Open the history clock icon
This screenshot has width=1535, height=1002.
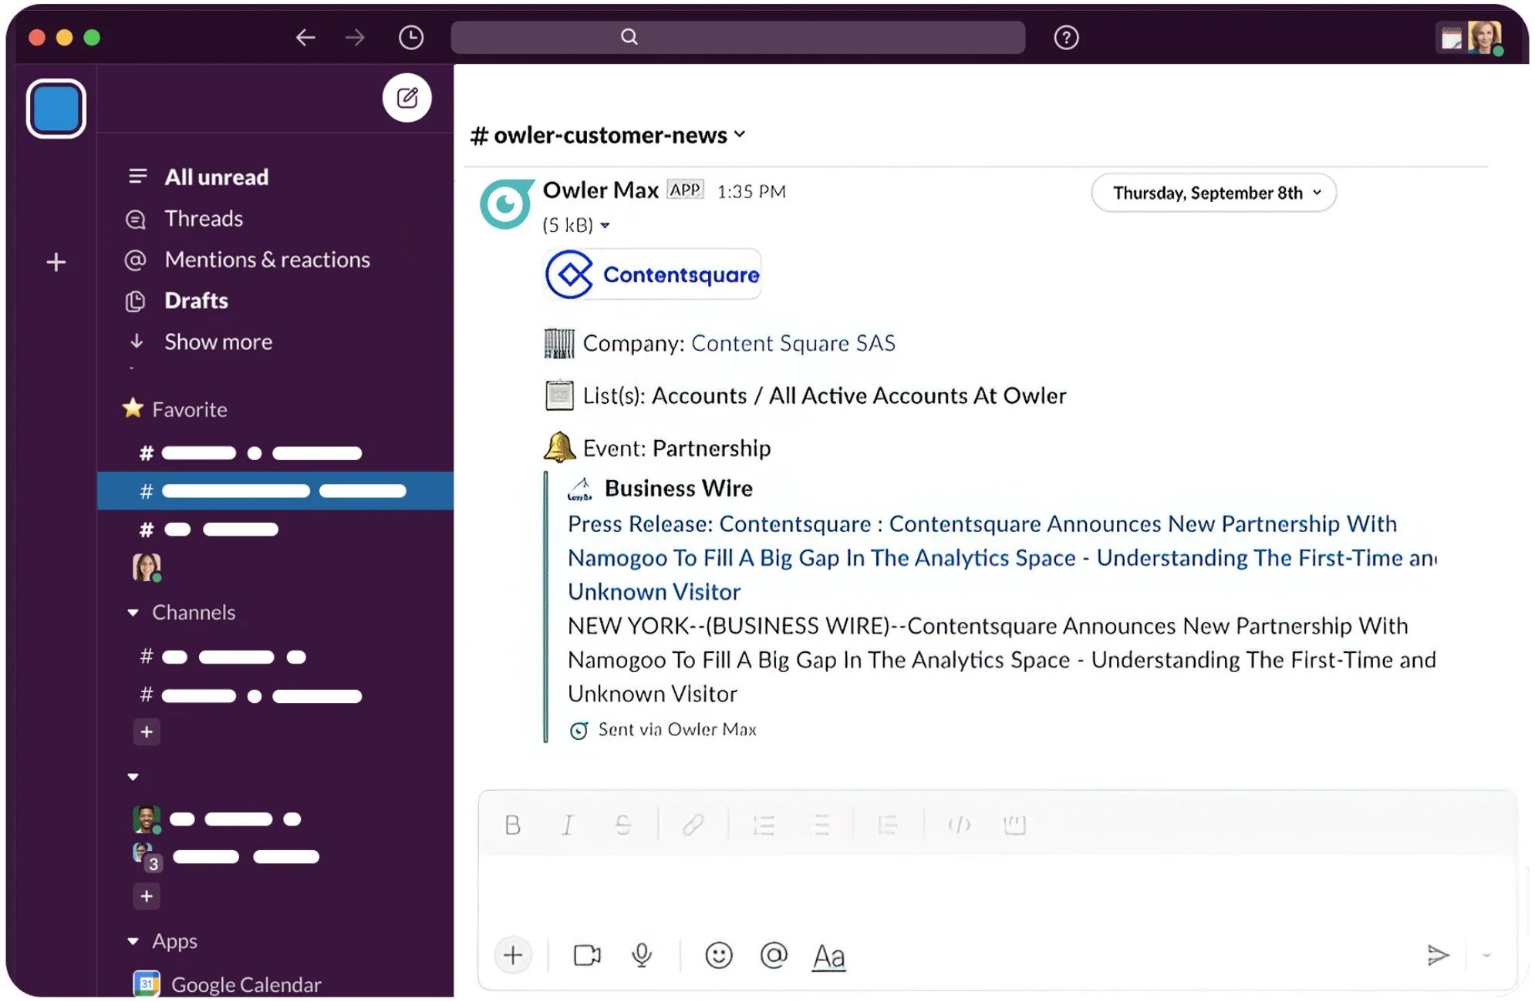(x=410, y=37)
